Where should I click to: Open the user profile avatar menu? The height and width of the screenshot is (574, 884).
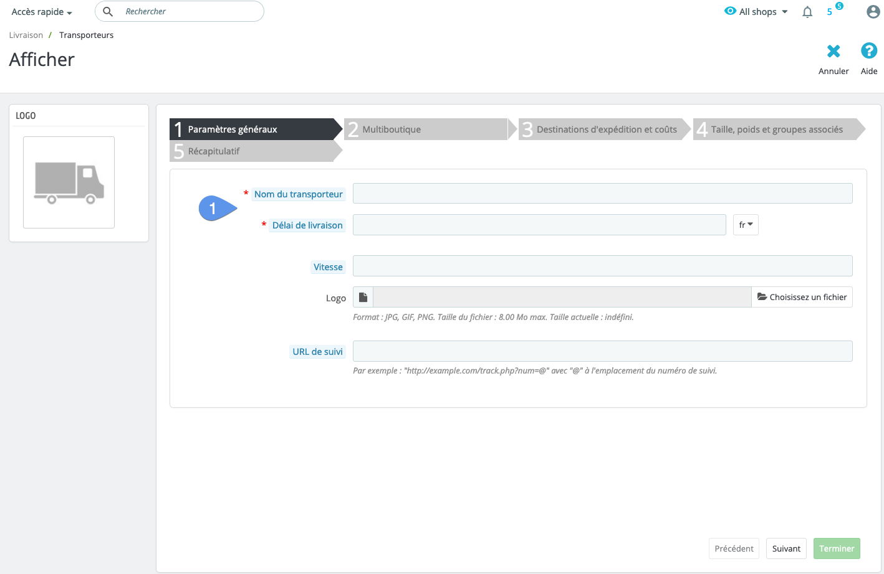(x=873, y=12)
